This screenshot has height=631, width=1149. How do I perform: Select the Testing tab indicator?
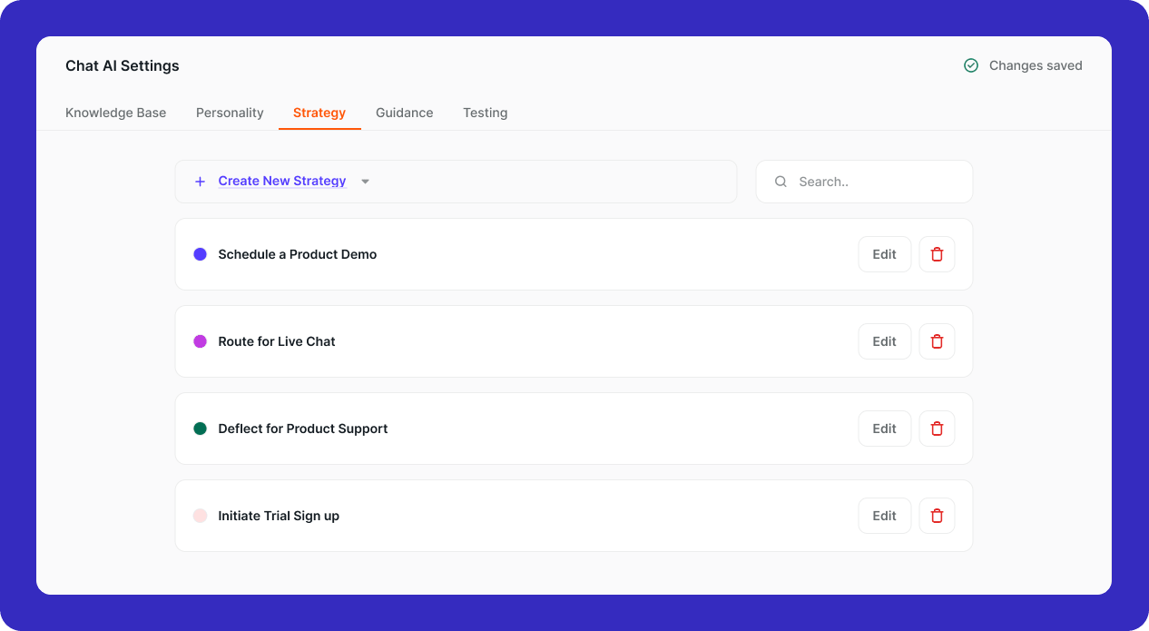tap(485, 113)
